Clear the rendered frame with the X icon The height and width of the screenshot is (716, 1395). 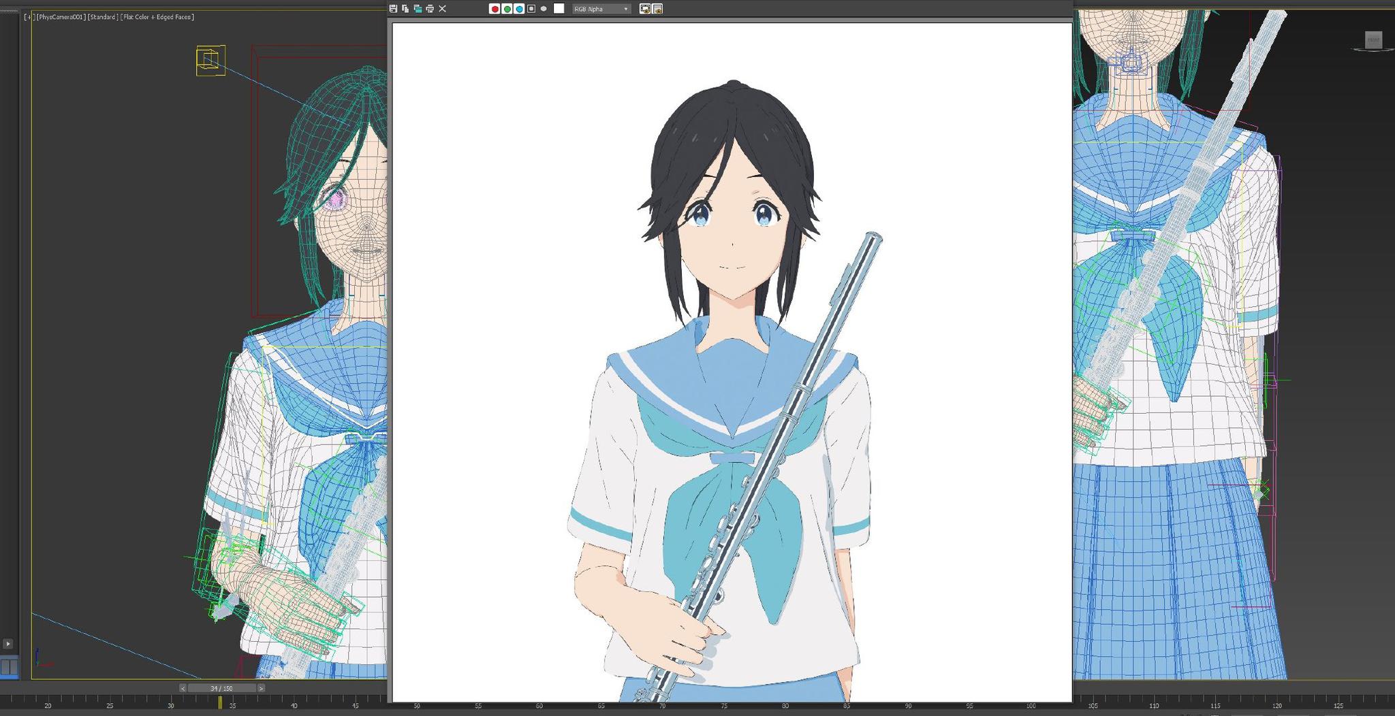[x=442, y=9]
